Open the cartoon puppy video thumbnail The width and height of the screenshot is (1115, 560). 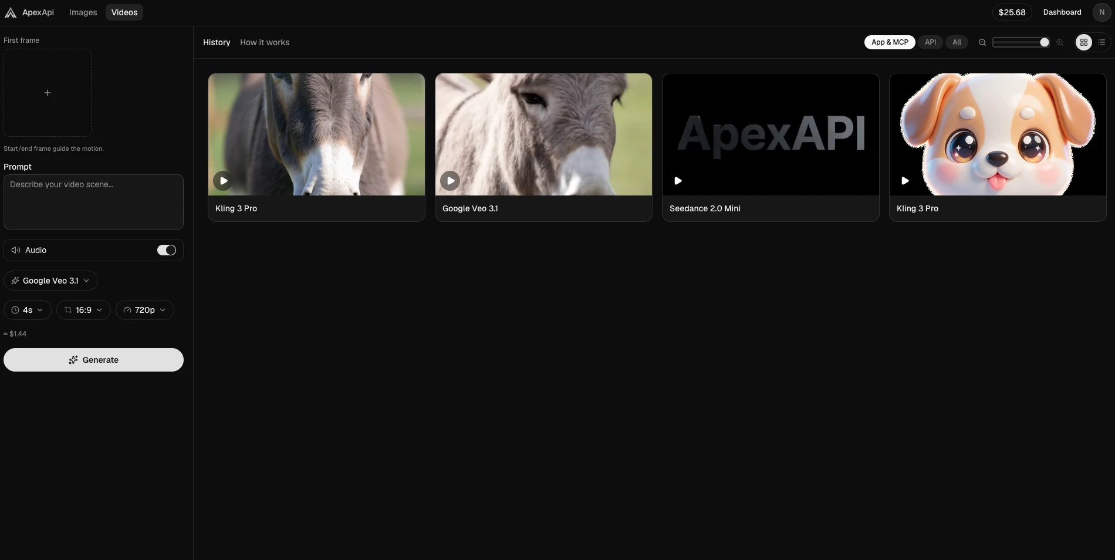998,134
